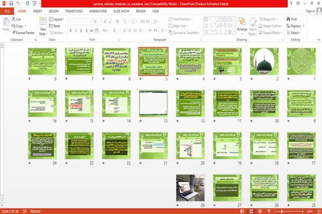Viewport: 322px width, 214px height.
Task: Click the New Slide button icon
Action: pos(43,21)
